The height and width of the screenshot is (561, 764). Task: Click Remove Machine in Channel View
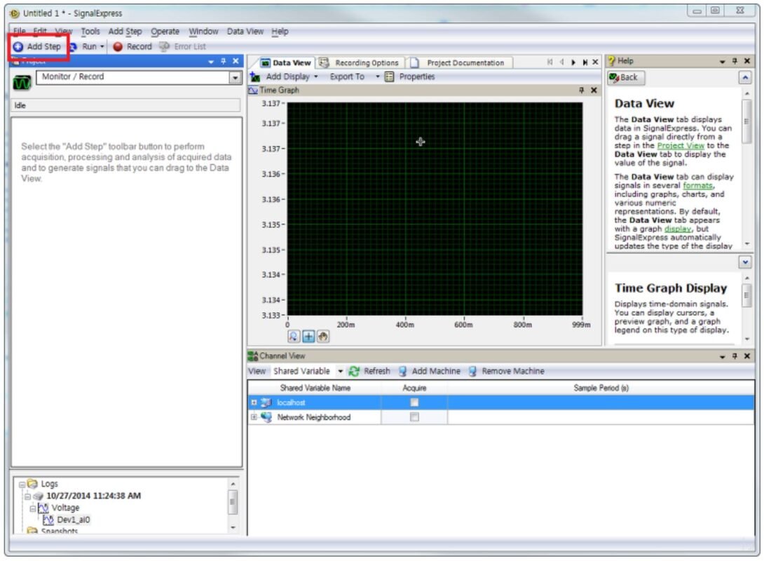[506, 372]
